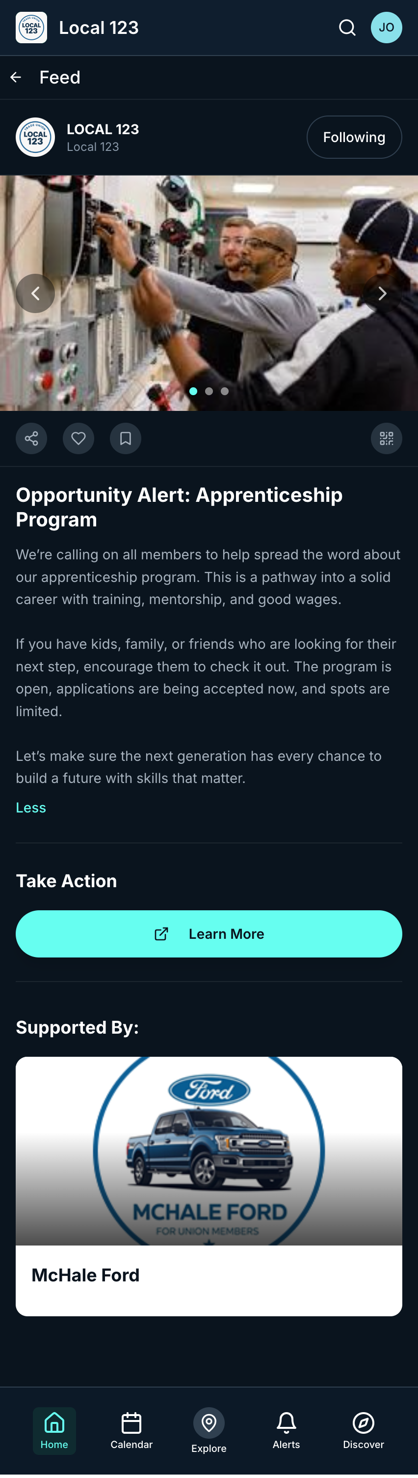This screenshot has width=418, height=1478.
Task: Switch back using the Feed back arrow
Action: 15,77
